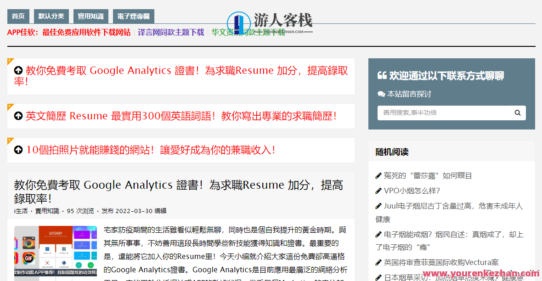542x281 pixels.
Task: Select the 默认分类 tab
Action: (52, 16)
